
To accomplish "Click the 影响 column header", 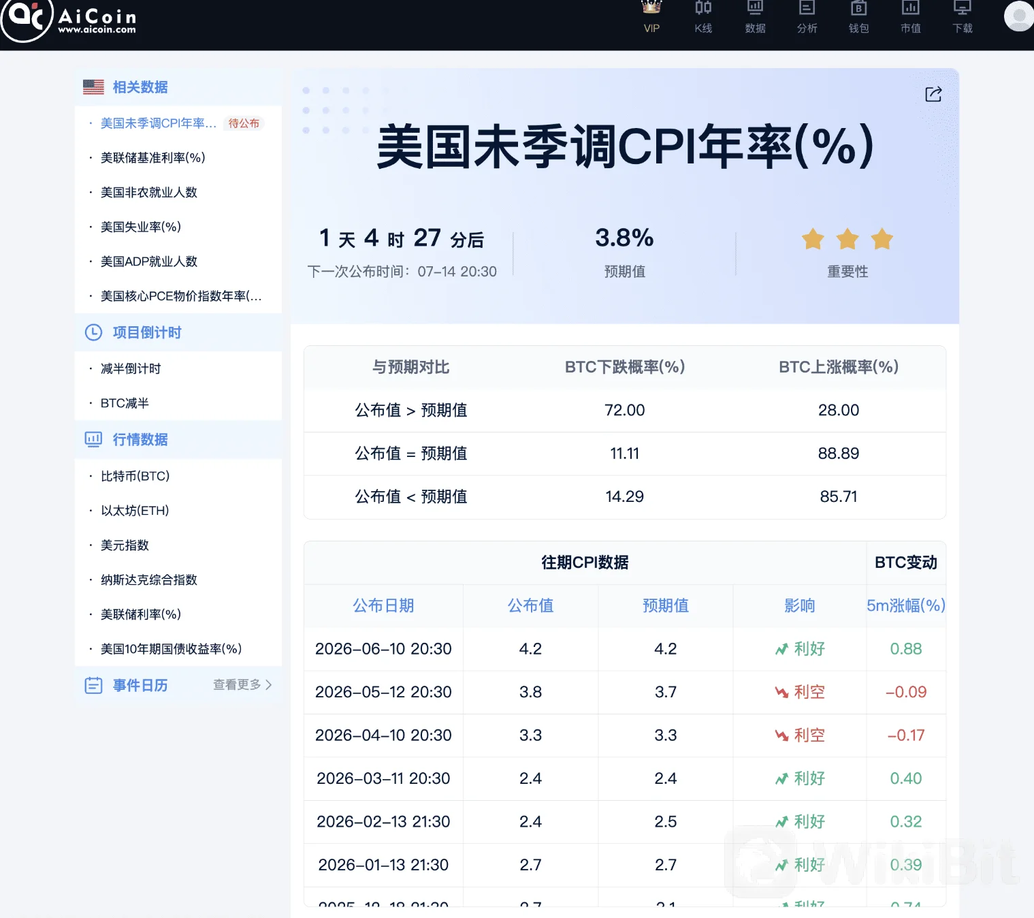I will pyautogui.click(x=800, y=605).
